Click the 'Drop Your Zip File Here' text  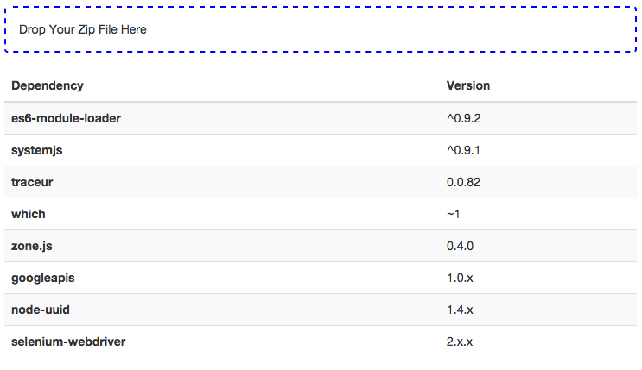(x=83, y=29)
